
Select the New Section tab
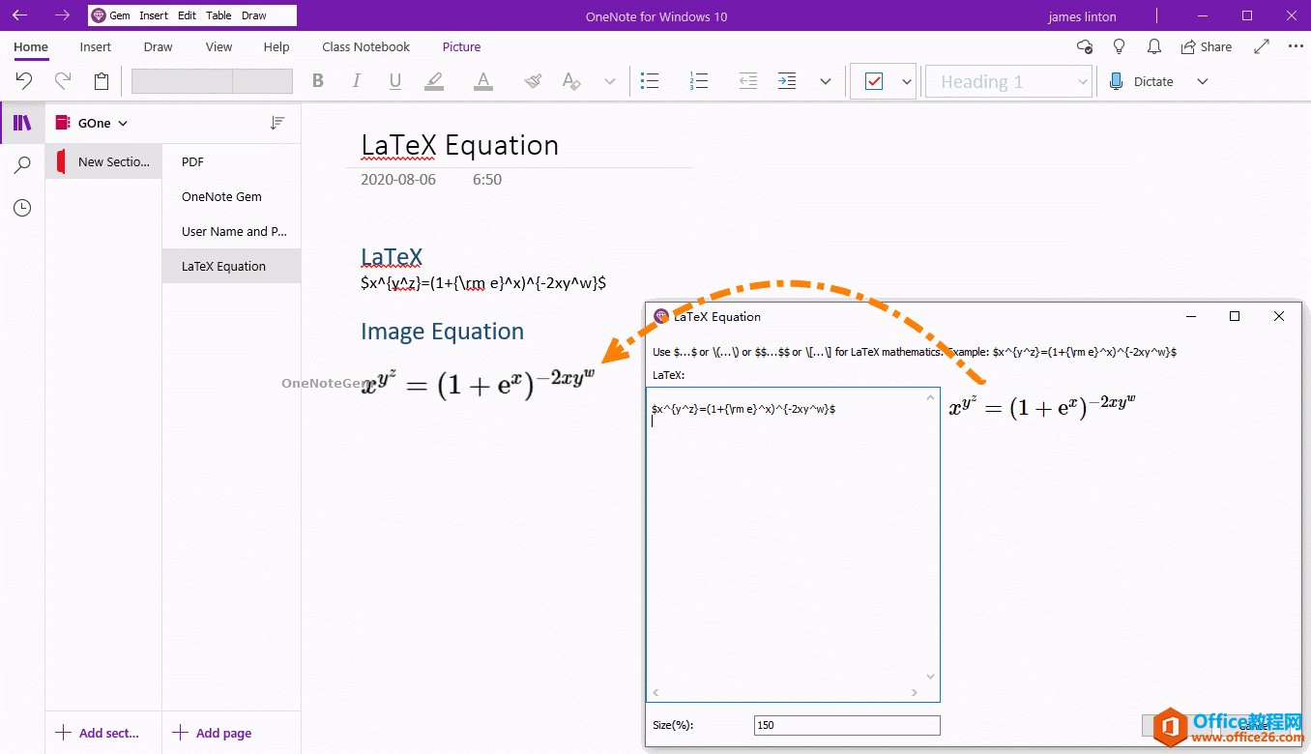103,161
